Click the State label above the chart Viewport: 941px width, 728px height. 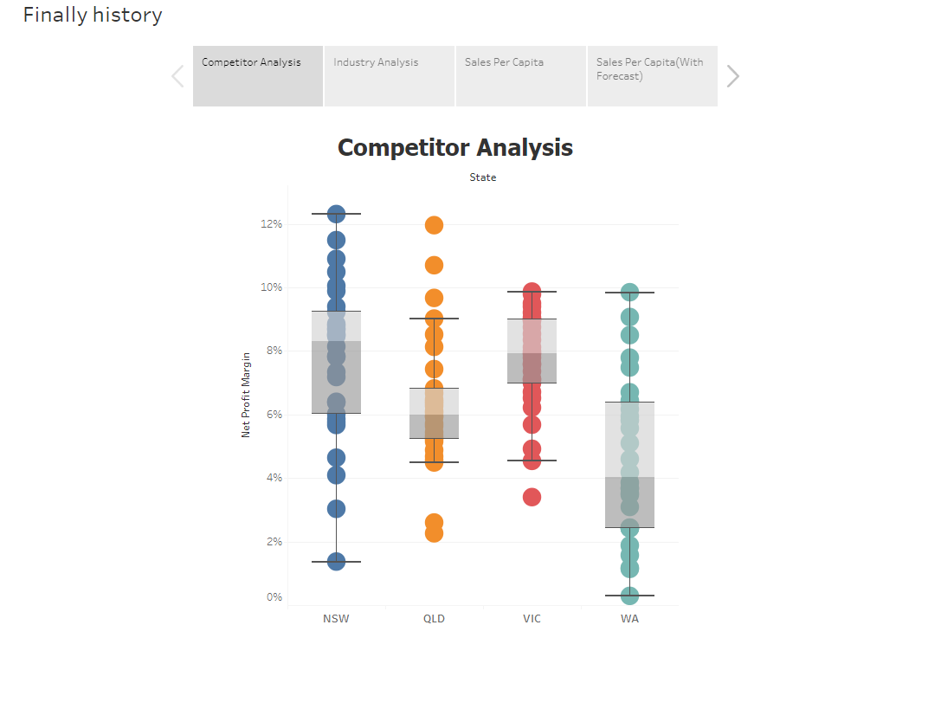click(483, 177)
